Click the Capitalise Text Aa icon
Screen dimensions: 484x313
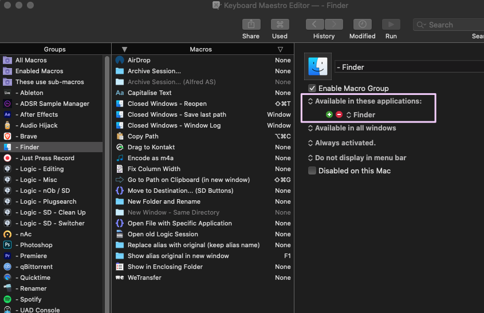click(x=120, y=93)
